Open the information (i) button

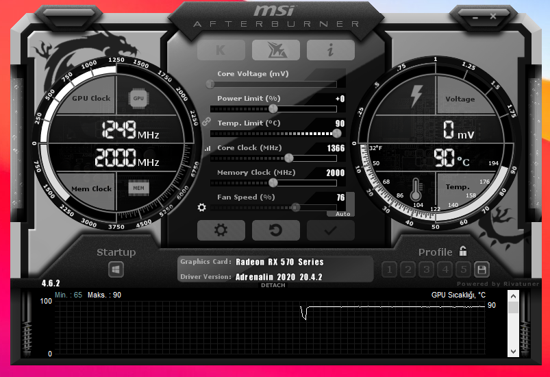click(x=330, y=50)
